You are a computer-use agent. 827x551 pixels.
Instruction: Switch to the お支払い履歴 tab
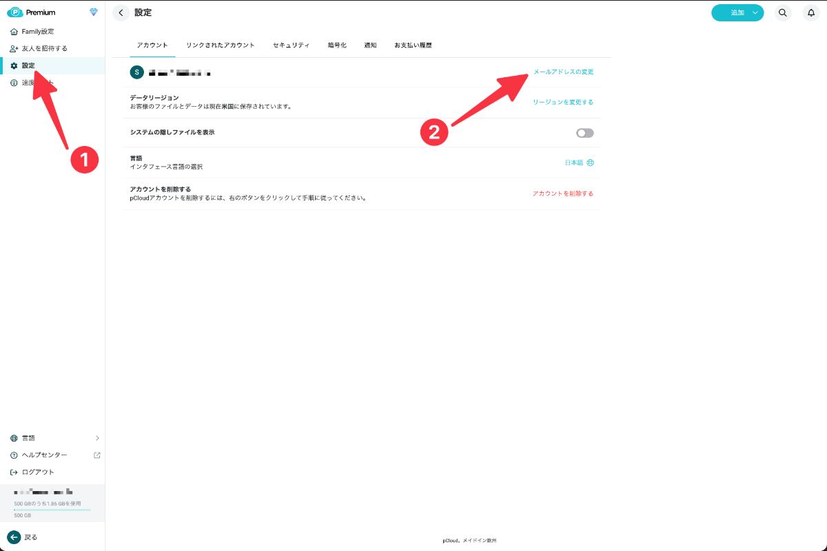pyautogui.click(x=413, y=45)
